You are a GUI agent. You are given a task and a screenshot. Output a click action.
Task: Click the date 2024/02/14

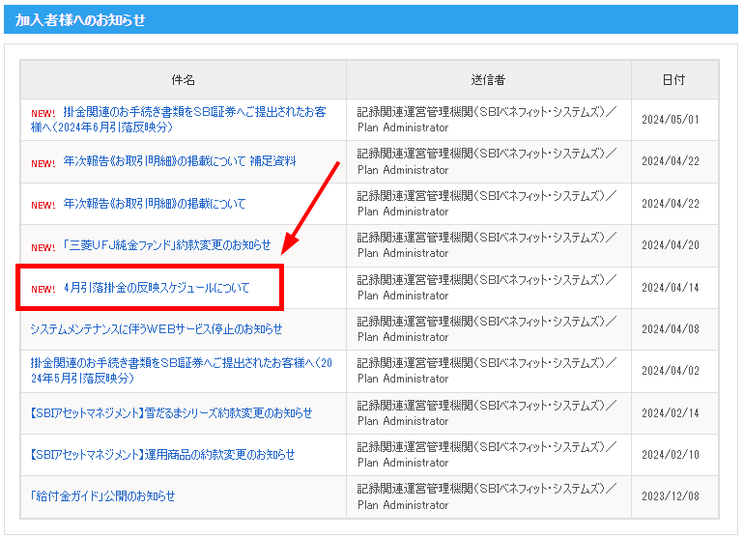[671, 413]
